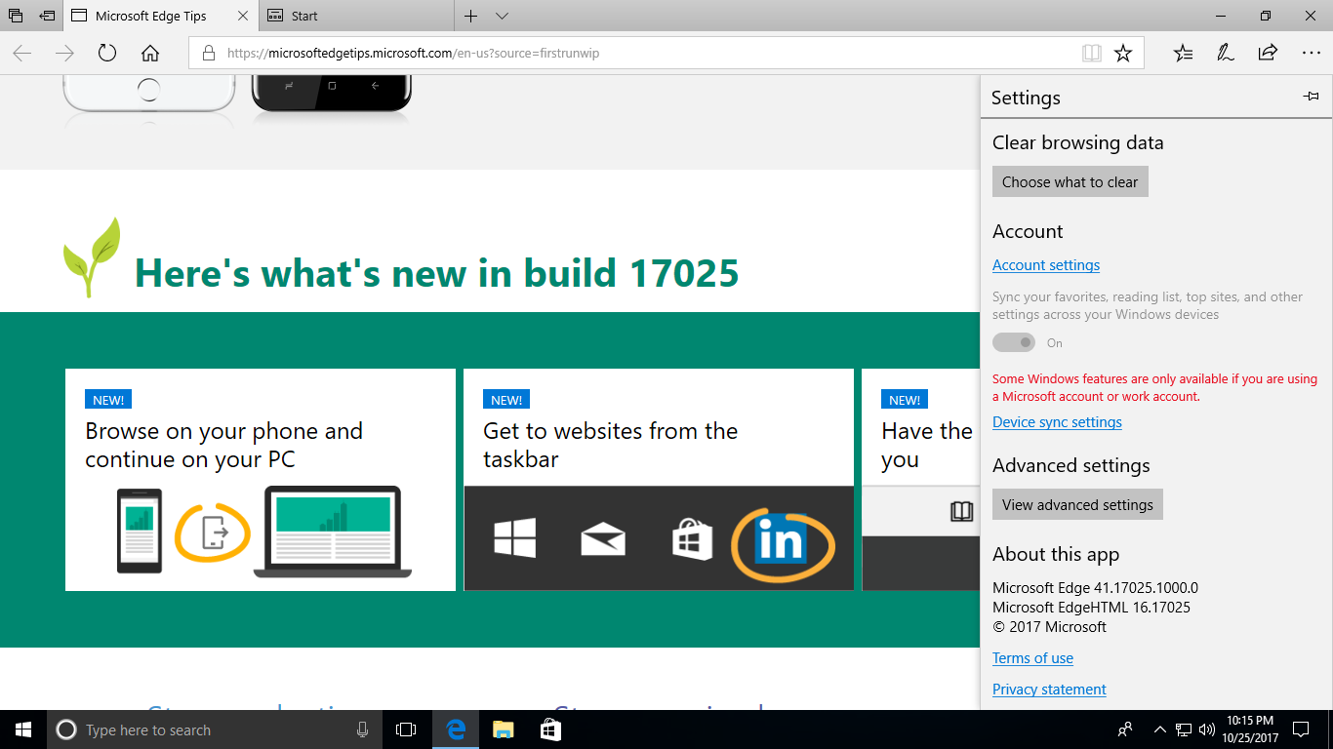Click the phone-to-PC circled icon
The image size is (1333, 749).
(x=212, y=532)
